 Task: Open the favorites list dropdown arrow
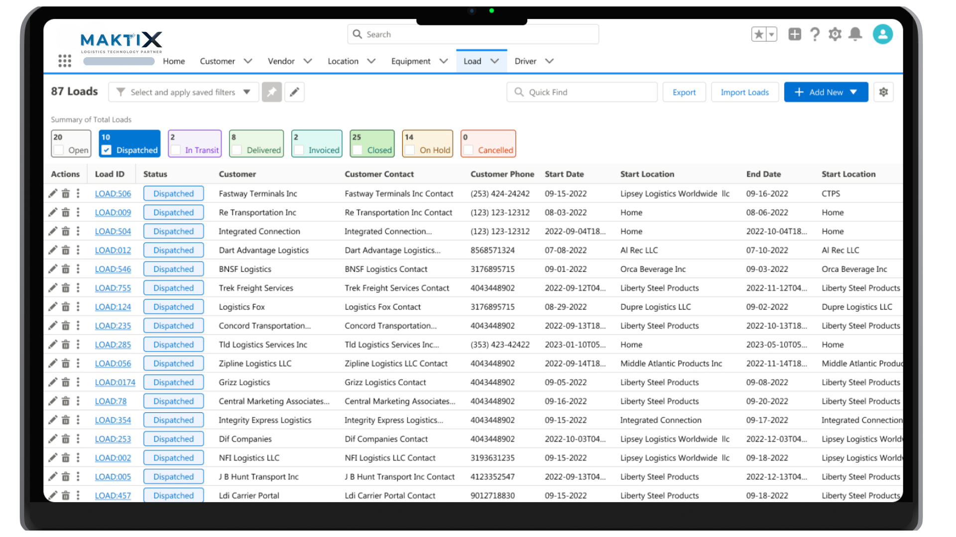coord(772,34)
